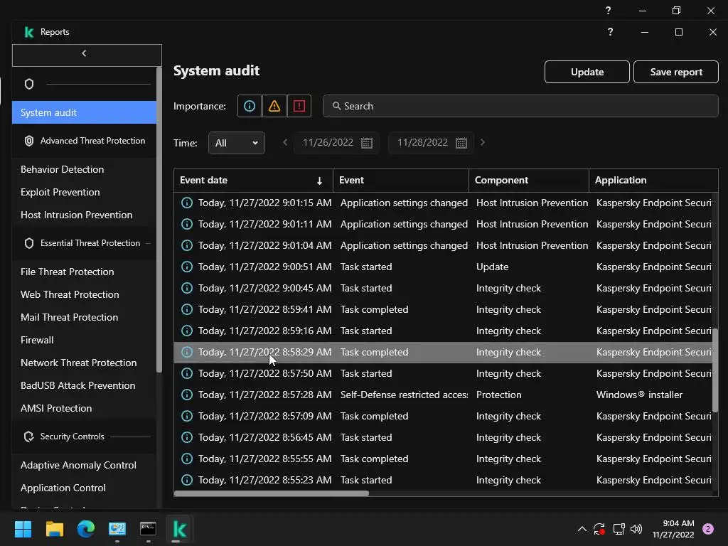Open the command prompt taskbar icon
728x546 pixels.
tap(148, 529)
